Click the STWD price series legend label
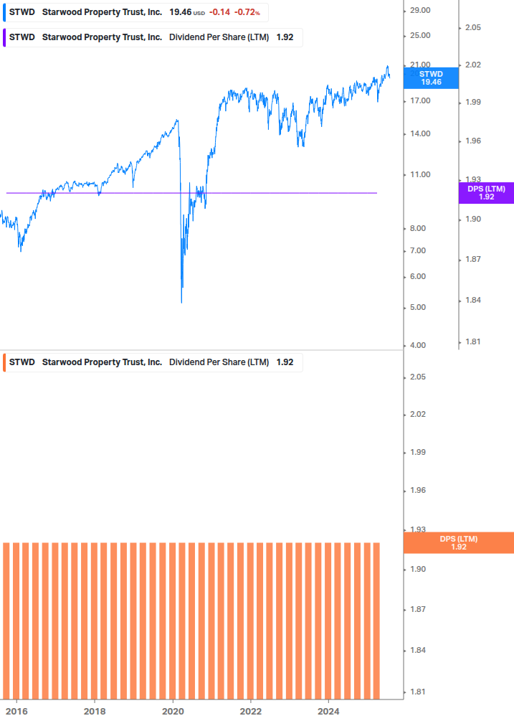 (x=135, y=12)
